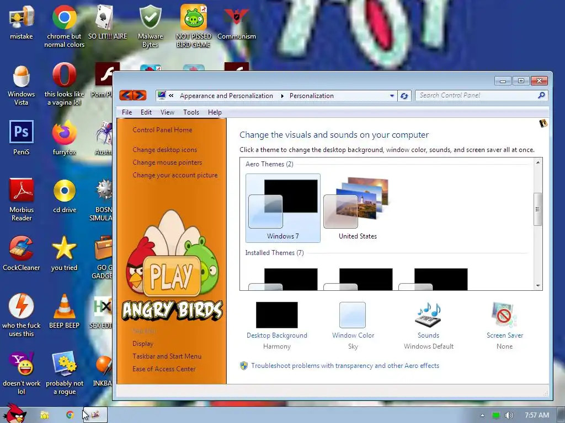Click 'Change mouse pointers' link
Screen dimensions: 565x423
167,162
